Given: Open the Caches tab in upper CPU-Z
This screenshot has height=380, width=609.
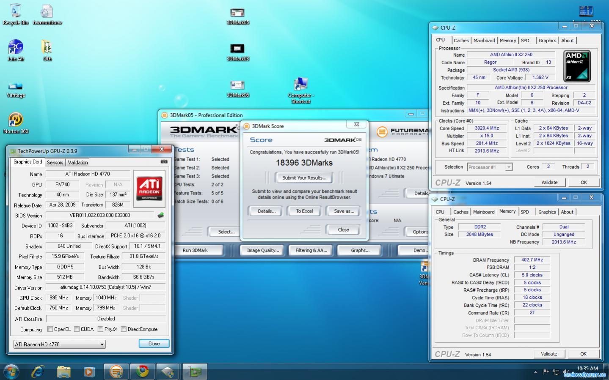Looking at the screenshot, I should 461,41.
